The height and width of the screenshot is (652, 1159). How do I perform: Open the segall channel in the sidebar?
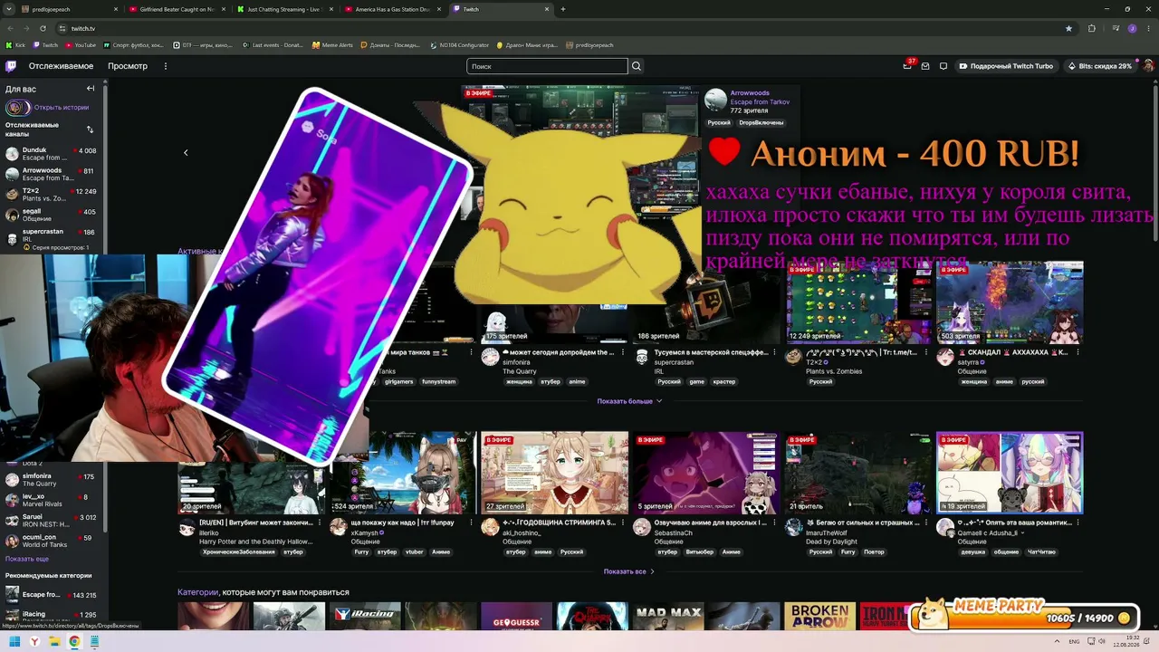pos(52,215)
